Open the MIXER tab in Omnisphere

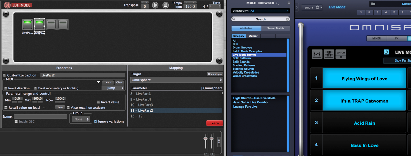coord(376,38)
